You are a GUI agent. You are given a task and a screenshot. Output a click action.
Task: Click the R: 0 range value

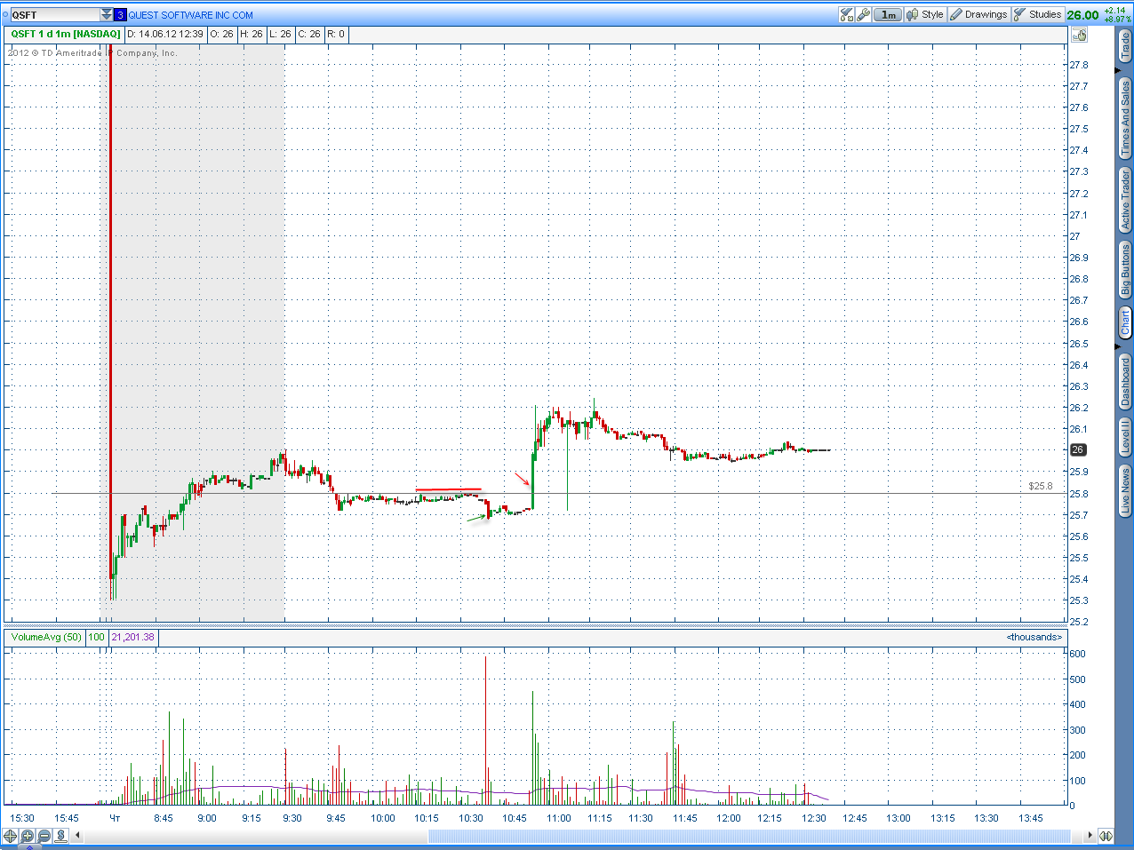tap(336, 34)
